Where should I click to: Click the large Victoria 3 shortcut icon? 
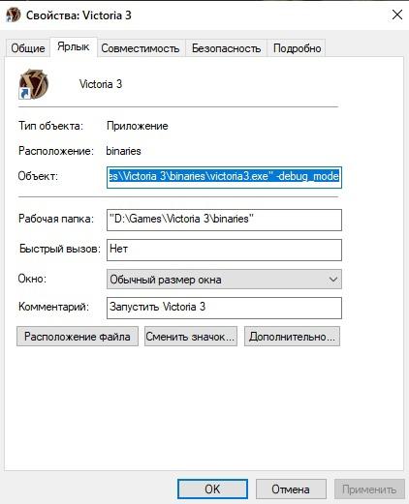point(33,84)
